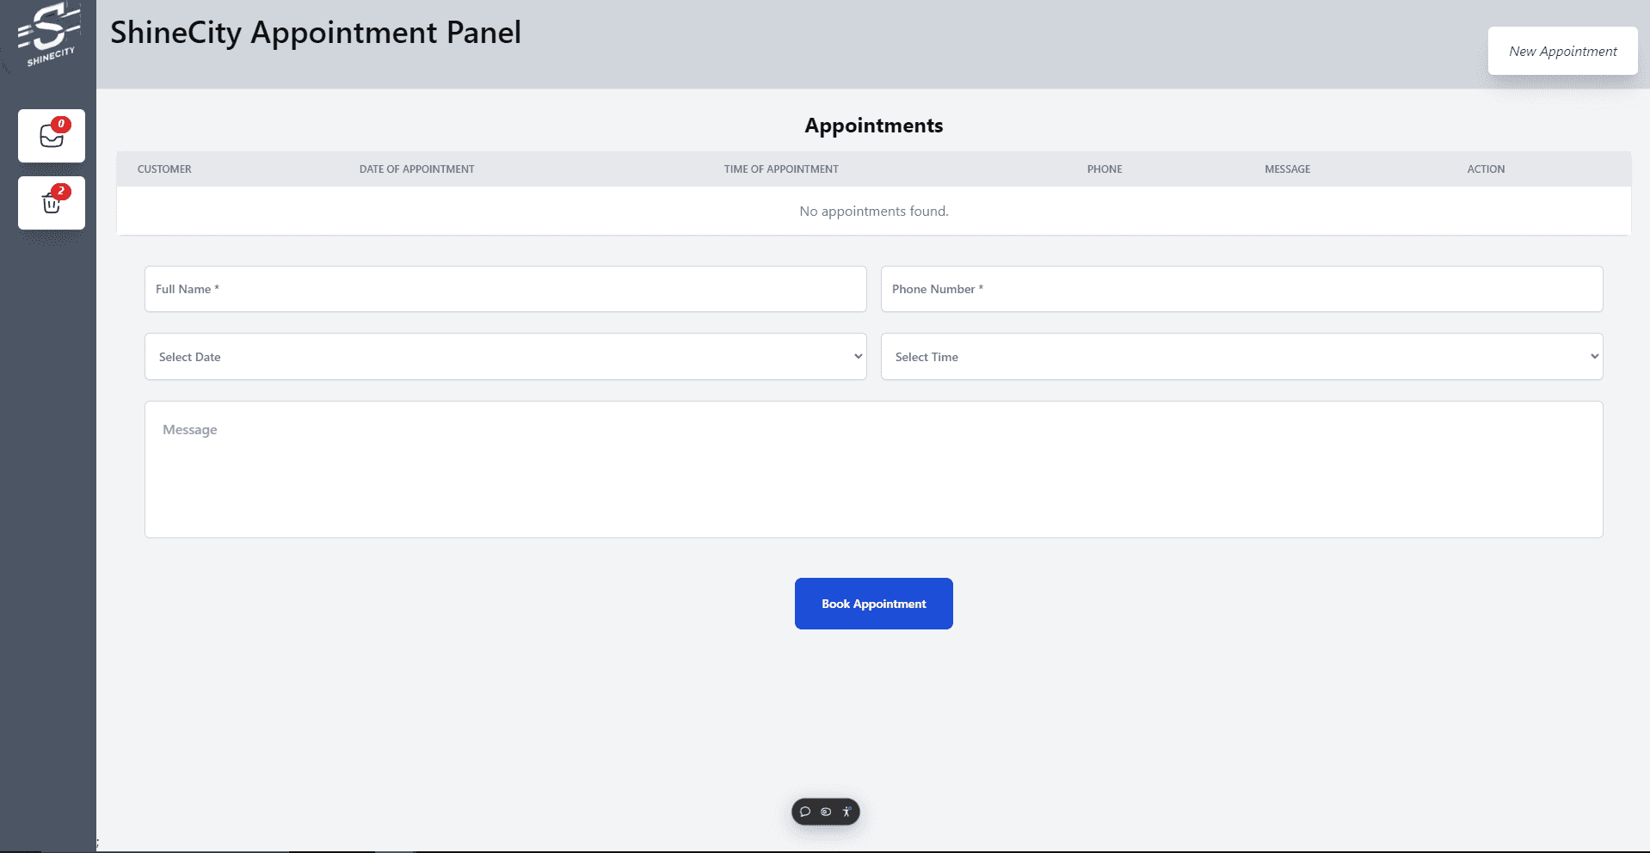Image resolution: width=1650 pixels, height=853 pixels.
Task: Open the inbox icon with 0 badge
Action: click(52, 136)
